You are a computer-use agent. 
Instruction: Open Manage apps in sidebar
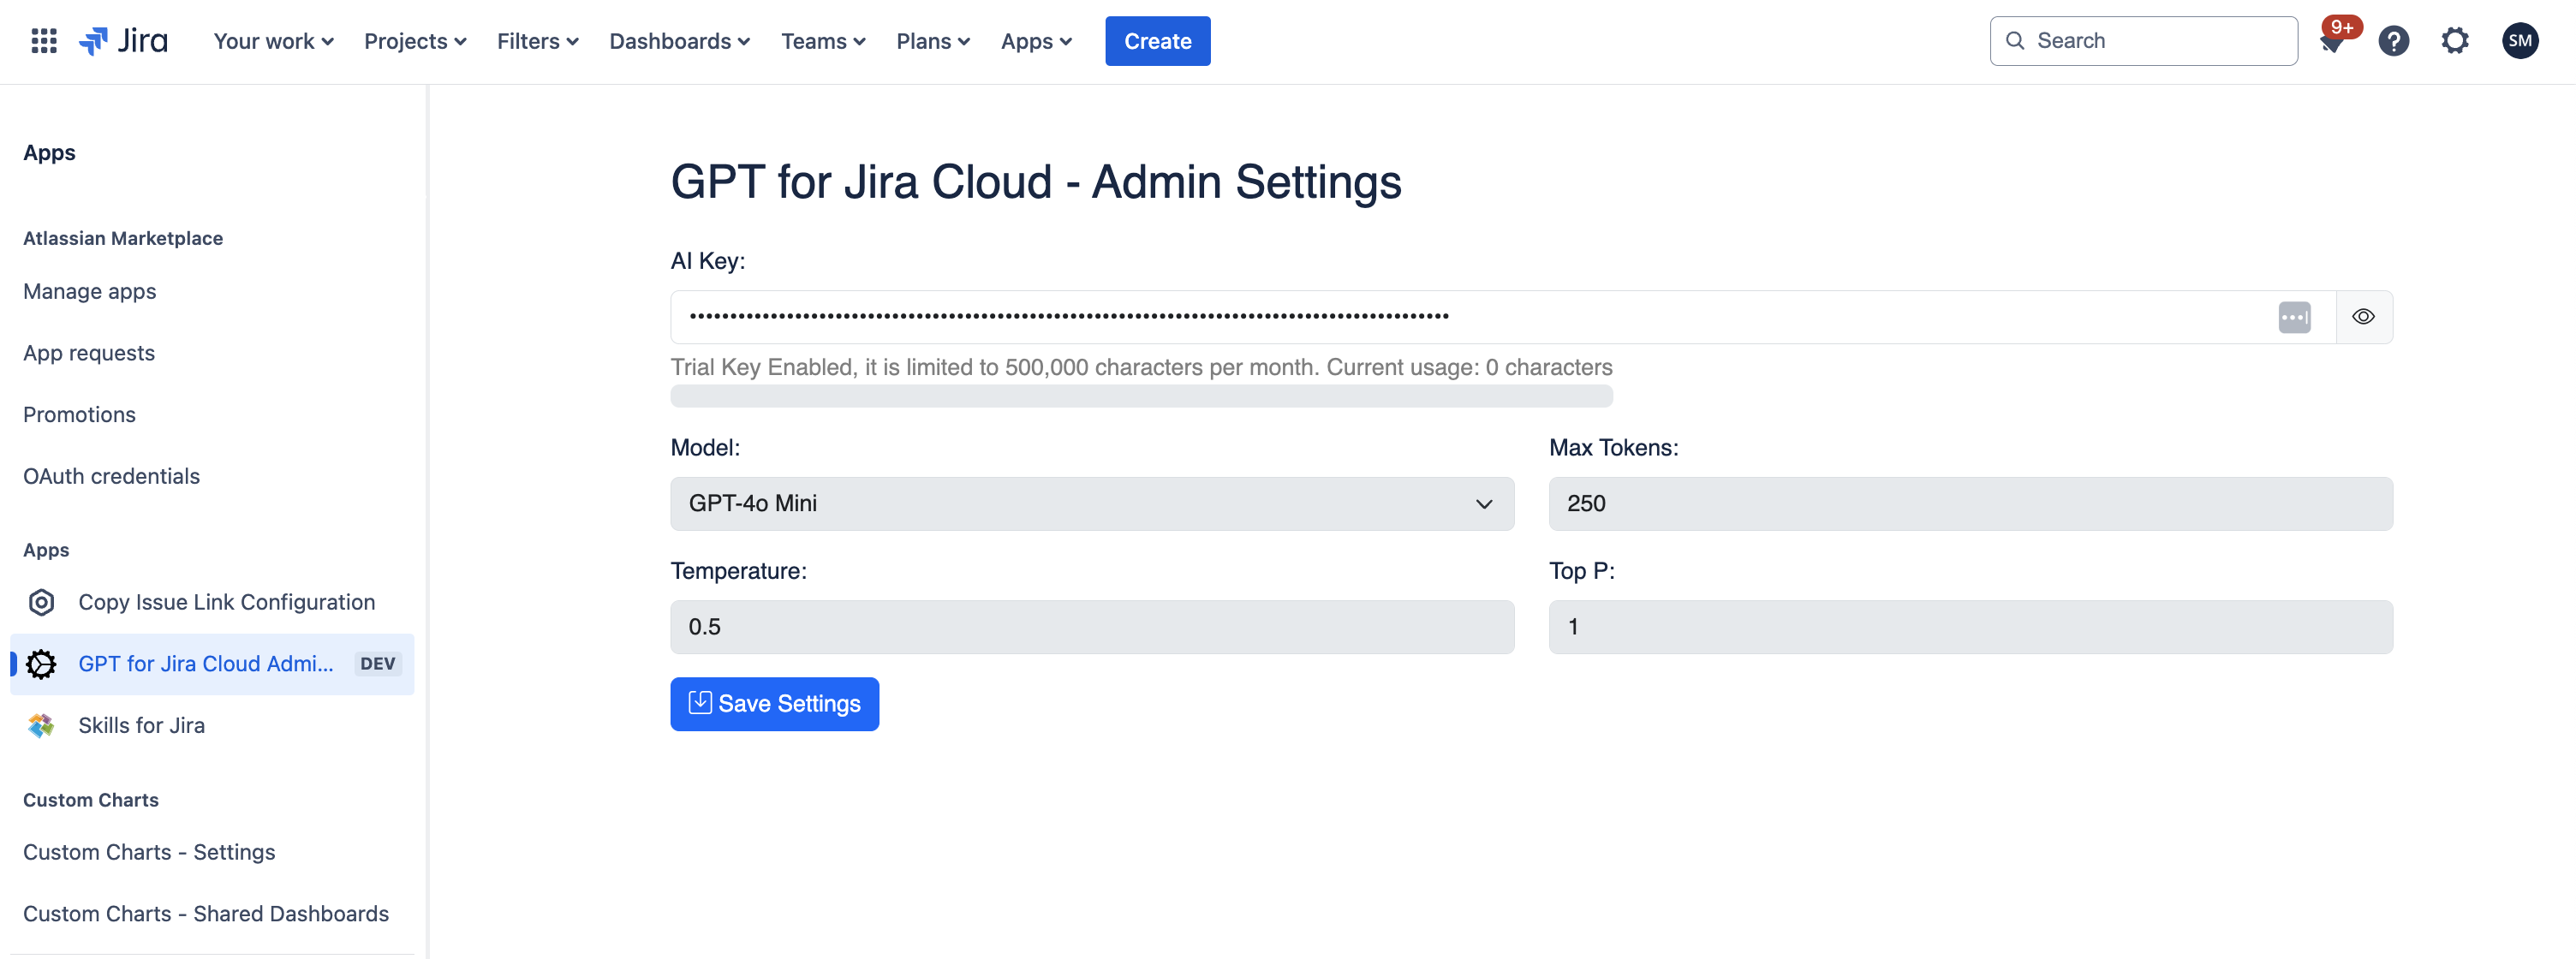tap(90, 291)
